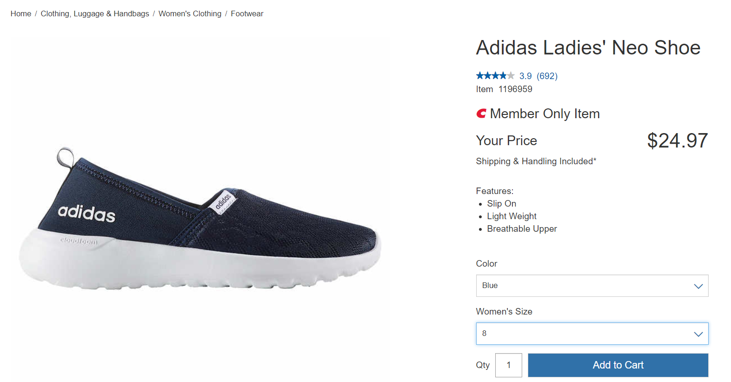Click the Home breadcrumb link
Screen dimensions: 731x382
[x=21, y=14]
